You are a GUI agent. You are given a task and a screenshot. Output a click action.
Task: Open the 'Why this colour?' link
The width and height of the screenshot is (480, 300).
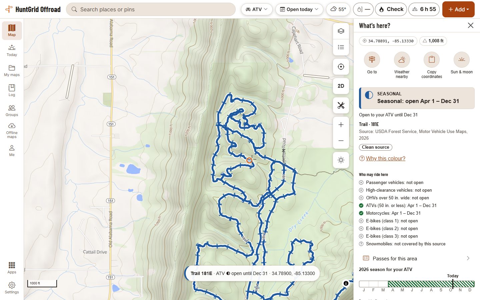(386, 158)
